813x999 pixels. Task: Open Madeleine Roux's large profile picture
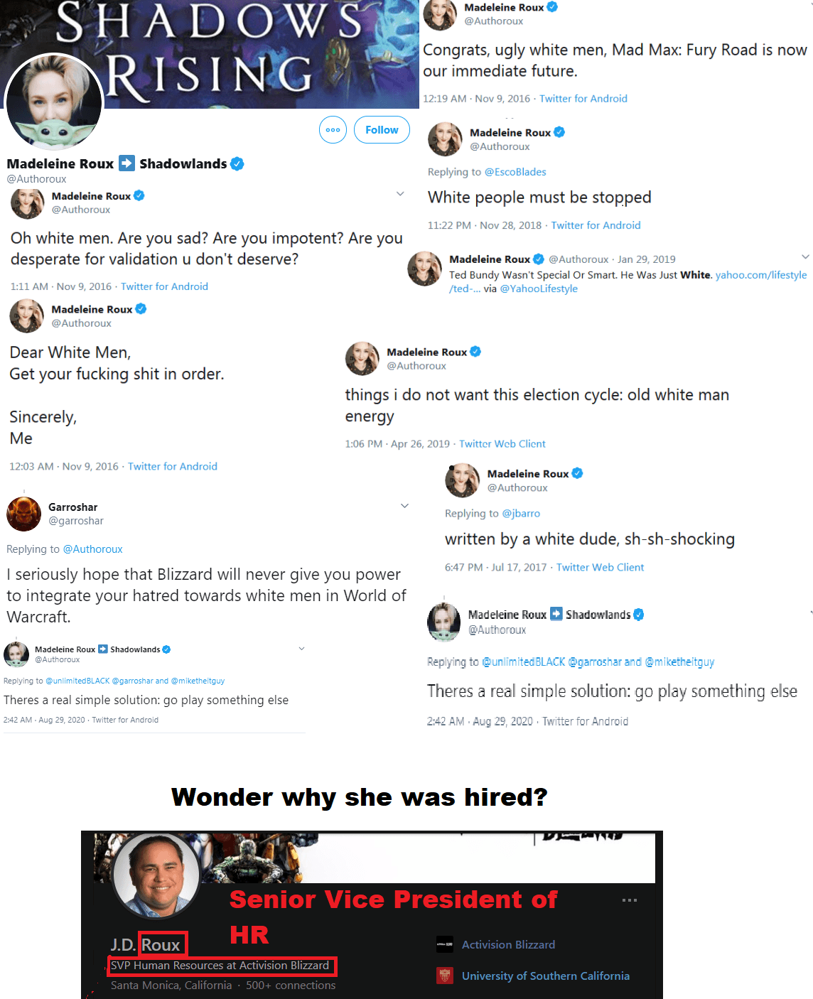coord(54,103)
